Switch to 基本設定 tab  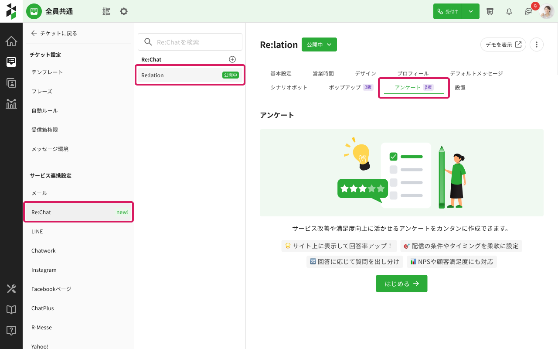pos(281,73)
